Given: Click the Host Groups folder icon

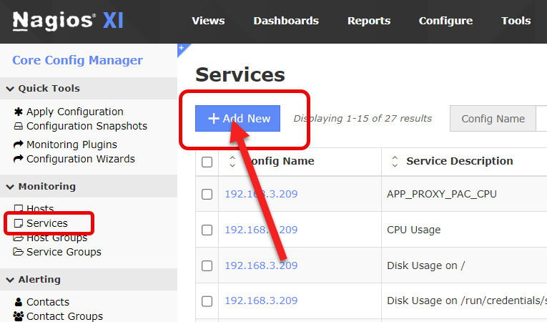Looking at the screenshot, I should tap(19, 238).
